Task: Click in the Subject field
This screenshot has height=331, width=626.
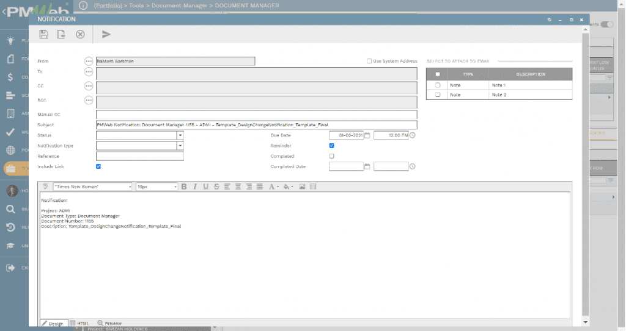Action: click(x=256, y=125)
